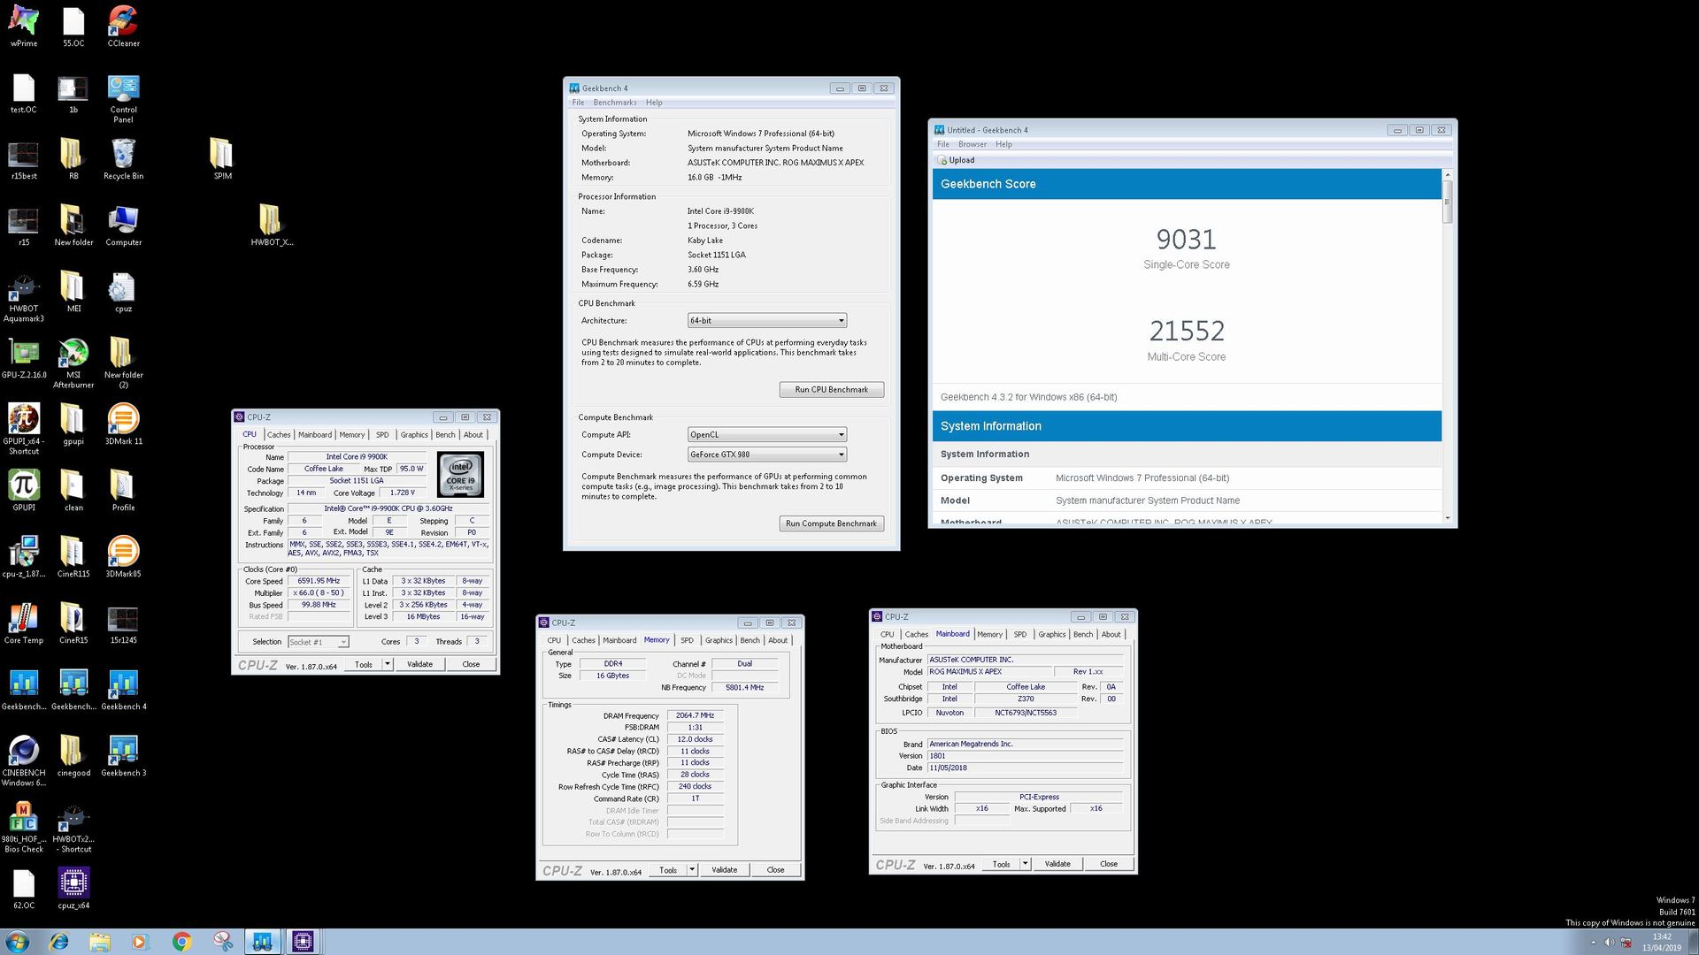Open the Geekbench 3 desktop icon
1699x955 pixels.
click(123, 756)
